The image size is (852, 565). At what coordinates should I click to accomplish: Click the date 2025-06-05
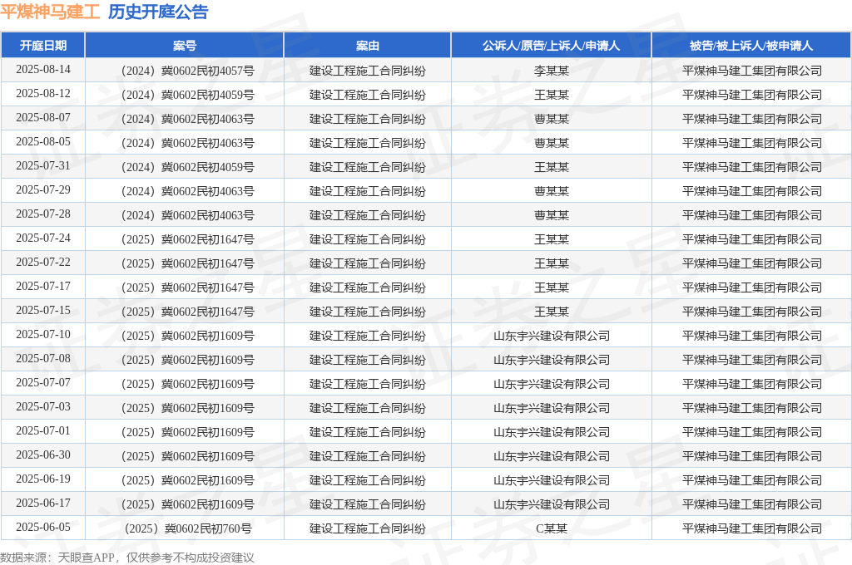43,527
